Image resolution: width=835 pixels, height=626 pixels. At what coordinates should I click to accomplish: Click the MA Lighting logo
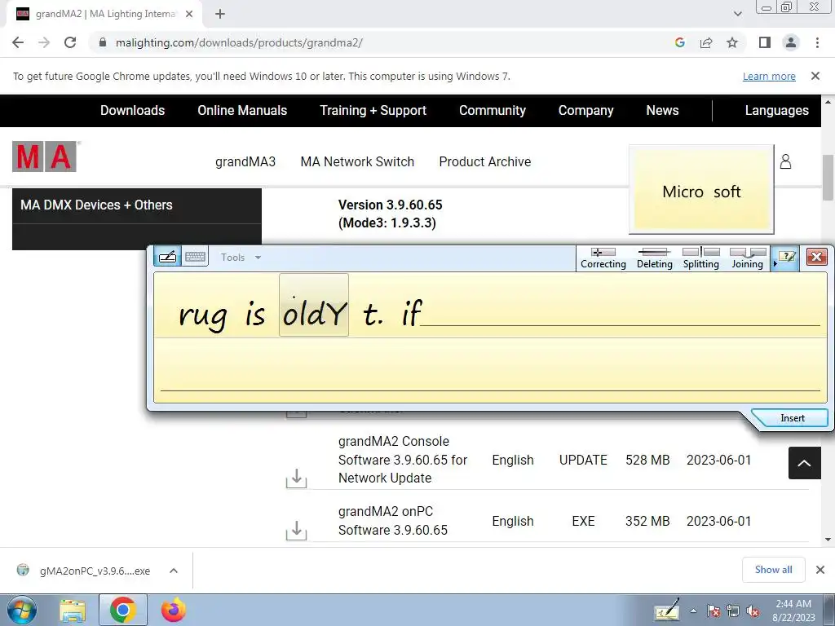46,156
